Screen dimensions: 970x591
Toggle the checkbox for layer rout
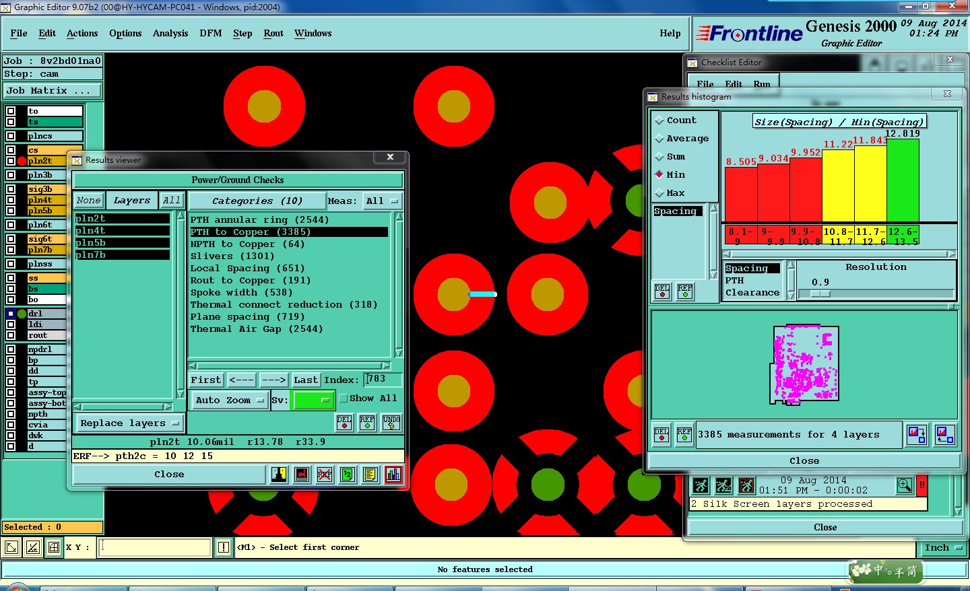point(11,335)
